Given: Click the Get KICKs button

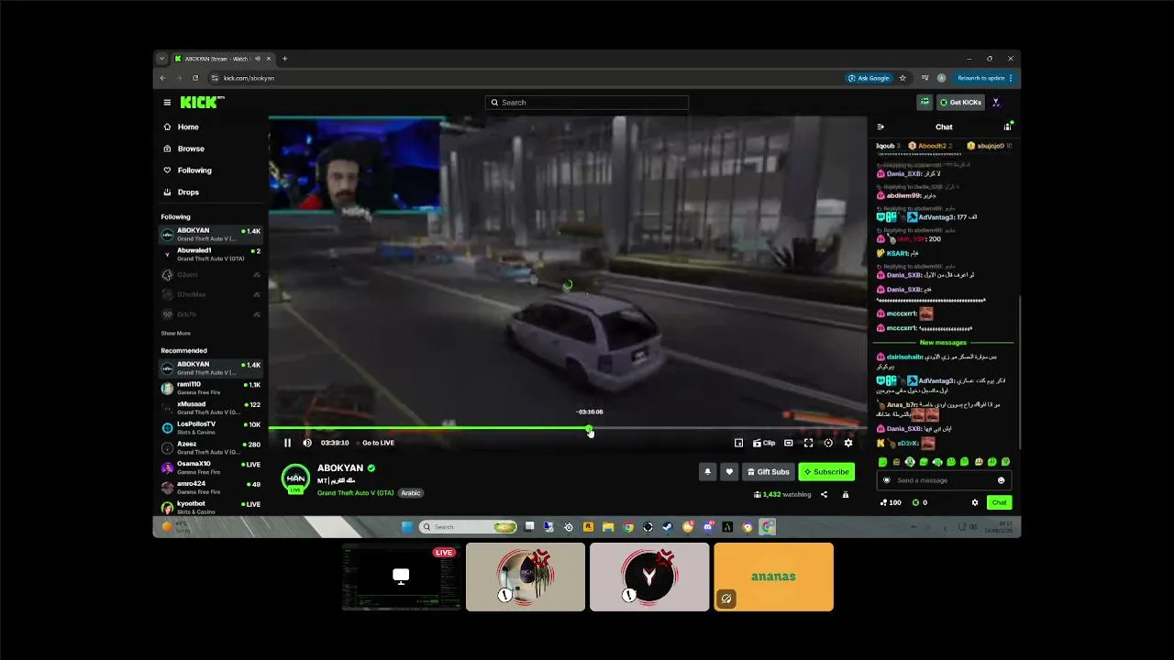Looking at the screenshot, I should click(960, 103).
